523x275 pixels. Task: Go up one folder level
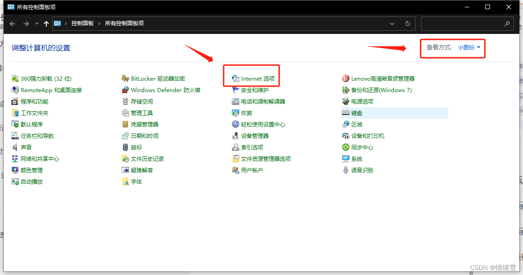coord(46,24)
